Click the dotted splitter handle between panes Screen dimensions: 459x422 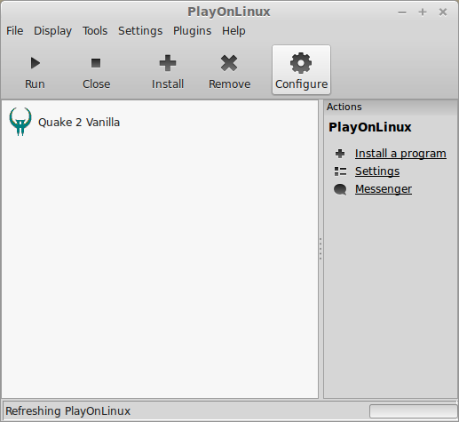pyautogui.click(x=321, y=249)
